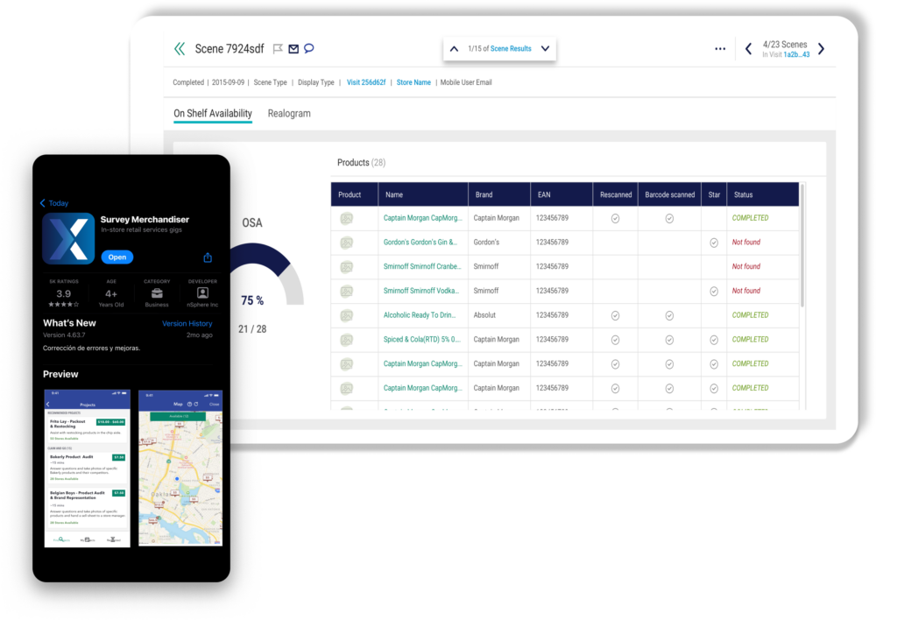Click the product image icon for Gordon's Gin row
The width and height of the screenshot is (897, 620).
tap(347, 243)
